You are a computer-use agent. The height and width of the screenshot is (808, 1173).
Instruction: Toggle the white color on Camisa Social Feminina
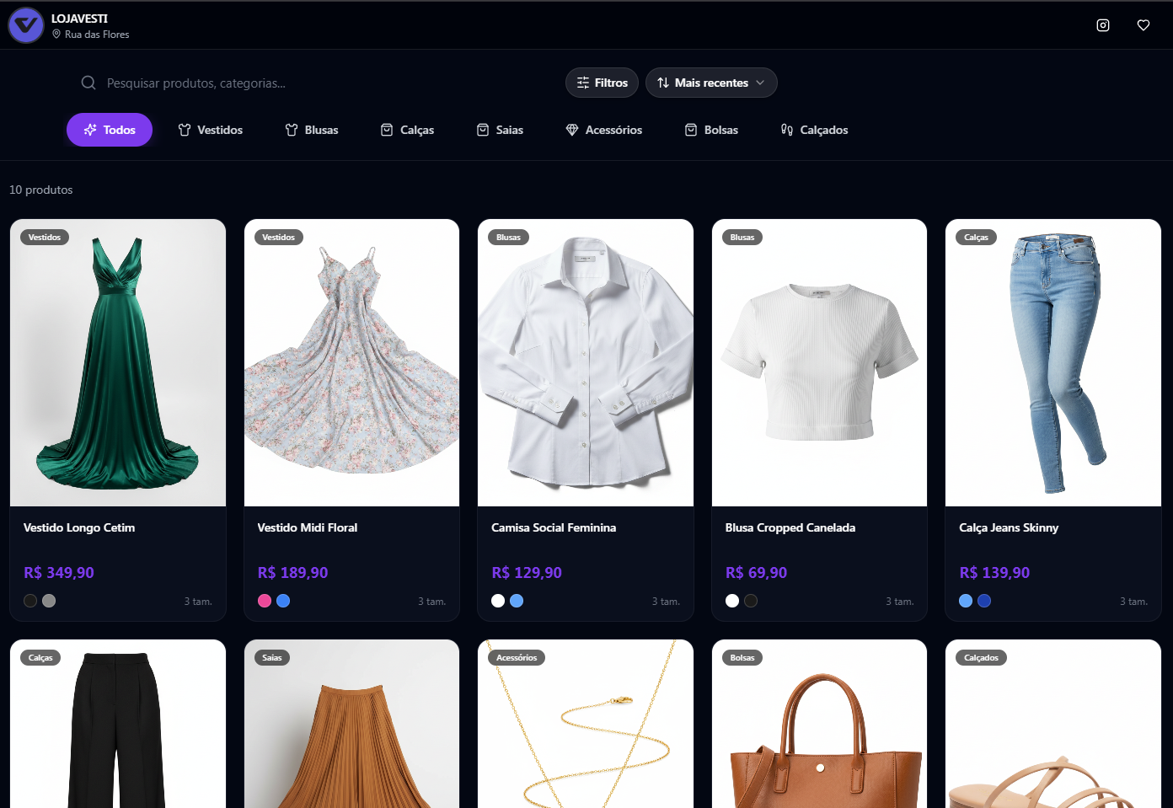pos(497,600)
